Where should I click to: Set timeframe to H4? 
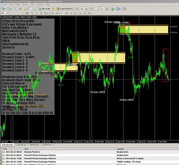click(75, 13)
